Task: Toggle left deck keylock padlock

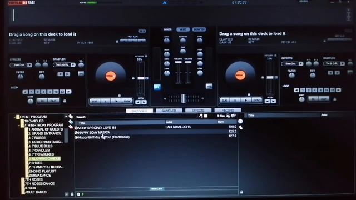Action: [x=146, y=56]
